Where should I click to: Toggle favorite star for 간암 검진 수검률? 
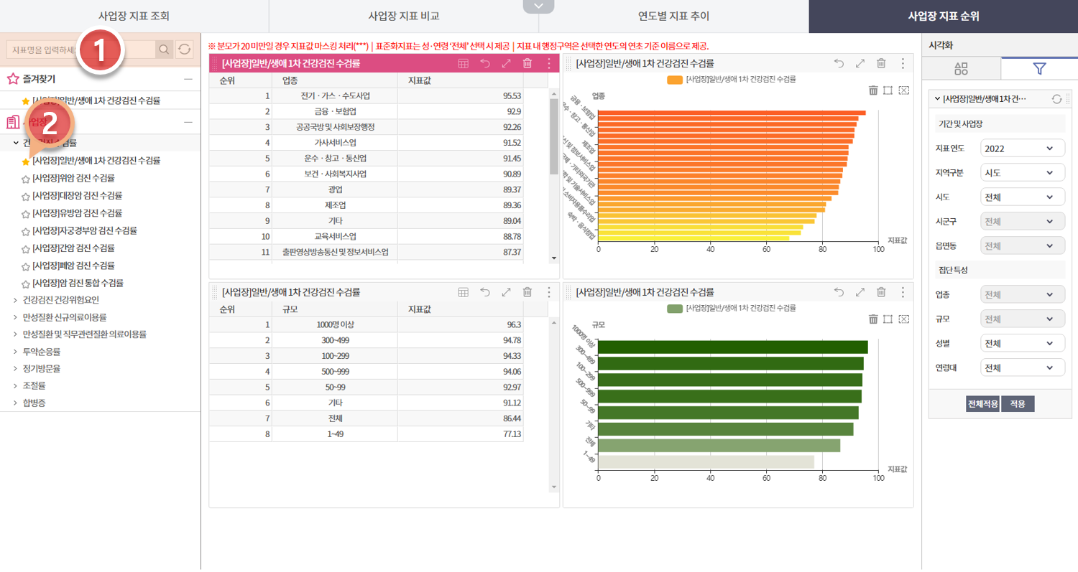pyautogui.click(x=26, y=248)
